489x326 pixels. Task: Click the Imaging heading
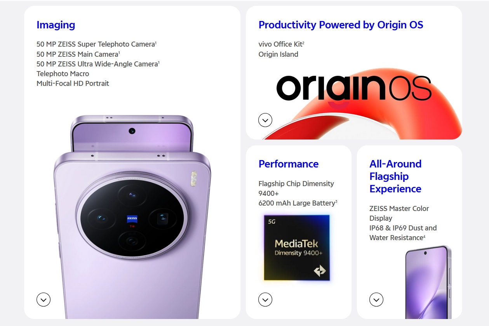click(x=56, y=25)
